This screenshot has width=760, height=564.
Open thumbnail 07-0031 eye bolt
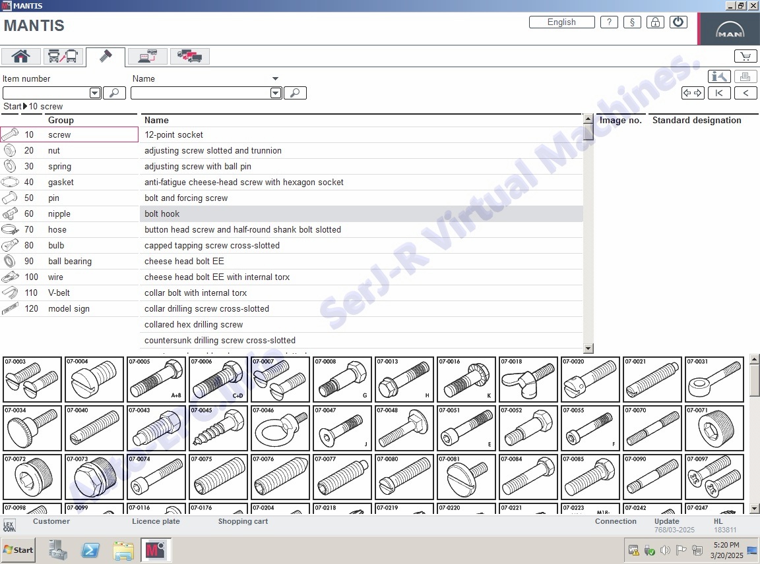point(714,380)
